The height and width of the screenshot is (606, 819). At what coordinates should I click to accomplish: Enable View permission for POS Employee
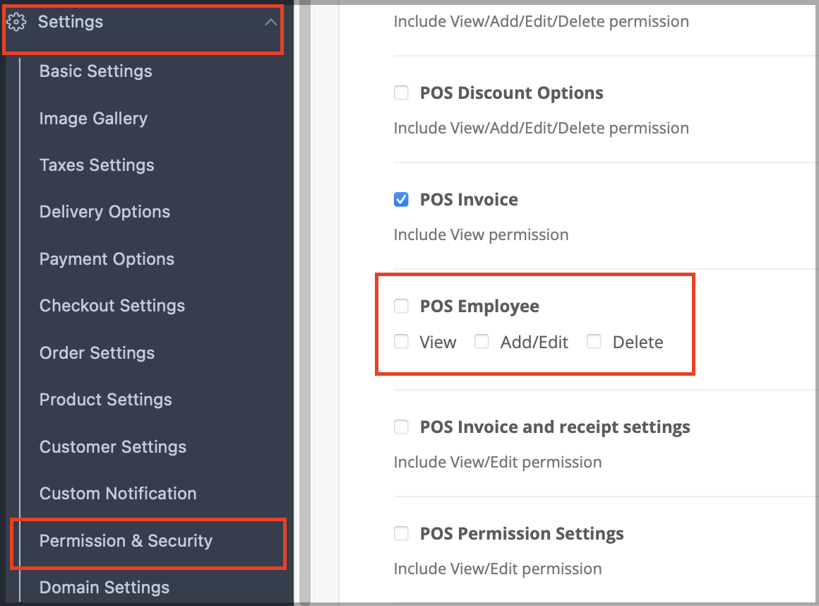[x=401, y=342]
